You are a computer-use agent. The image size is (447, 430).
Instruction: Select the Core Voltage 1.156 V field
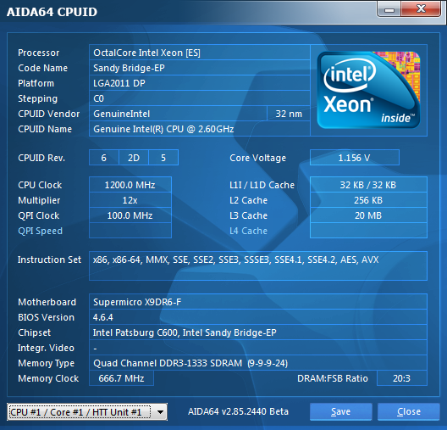(355, 158)
